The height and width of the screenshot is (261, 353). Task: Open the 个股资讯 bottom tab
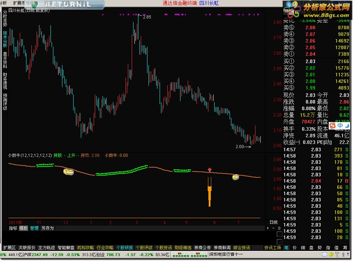[164, 248]
